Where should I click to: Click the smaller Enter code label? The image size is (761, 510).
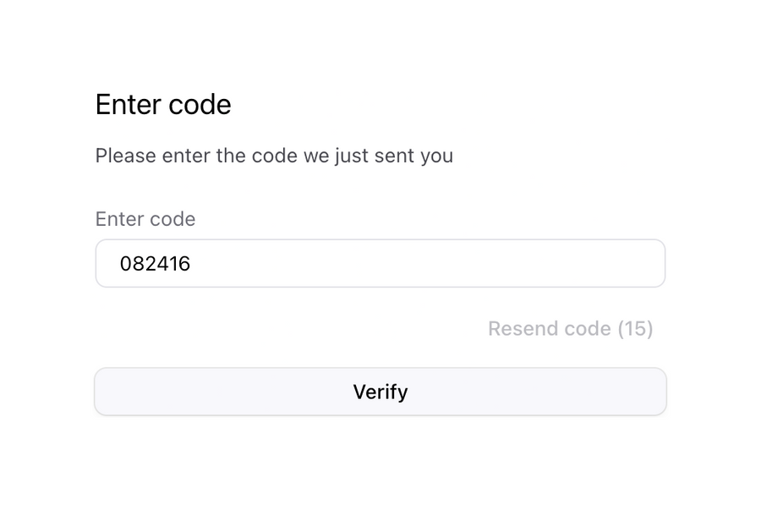tap(145, 219)
